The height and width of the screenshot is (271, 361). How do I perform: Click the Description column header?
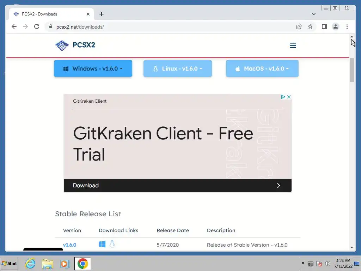(x=221, y=230)
